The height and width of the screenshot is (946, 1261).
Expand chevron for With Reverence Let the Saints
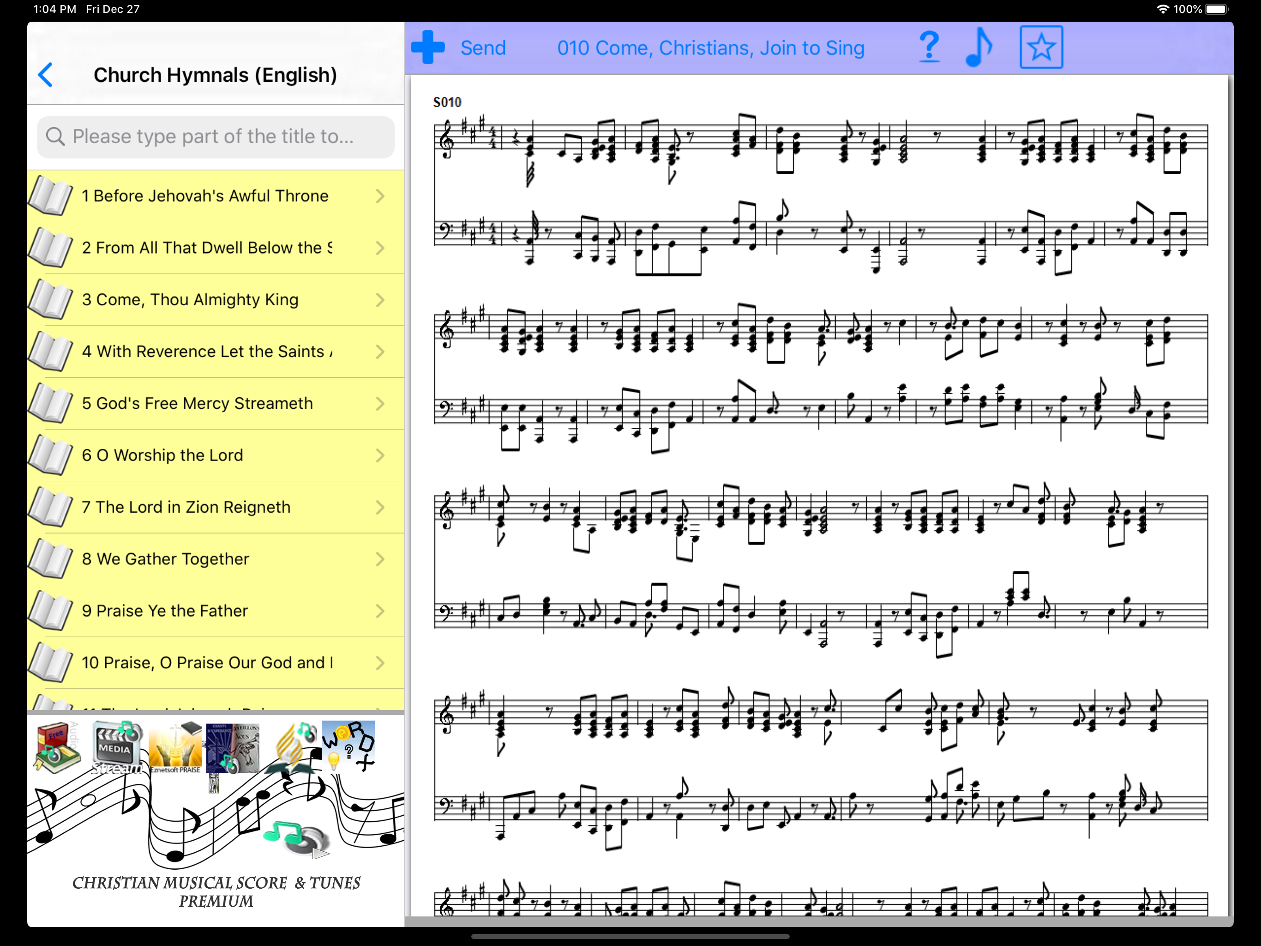click(x=380, y=352)
